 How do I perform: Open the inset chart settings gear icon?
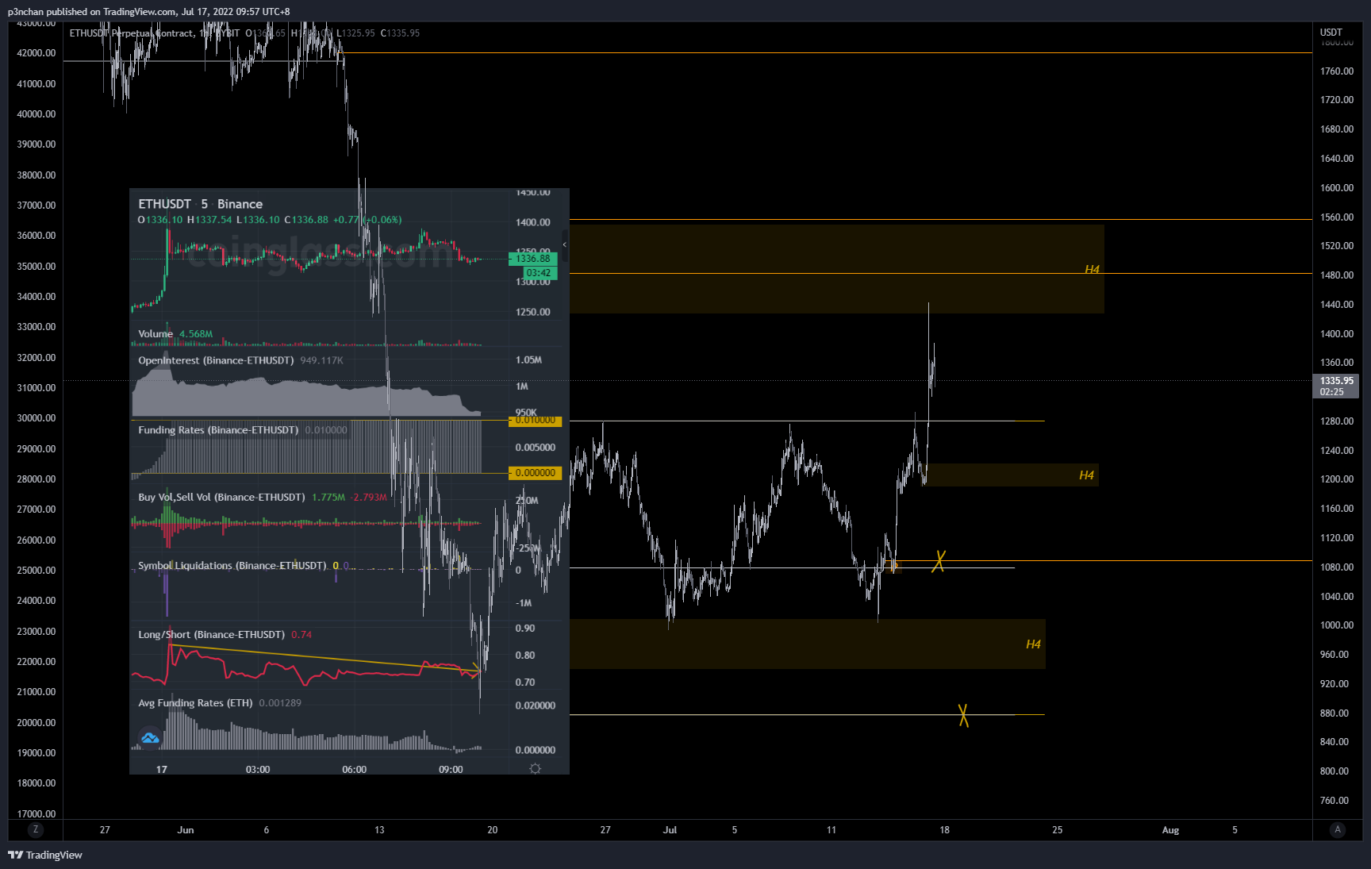535,768
